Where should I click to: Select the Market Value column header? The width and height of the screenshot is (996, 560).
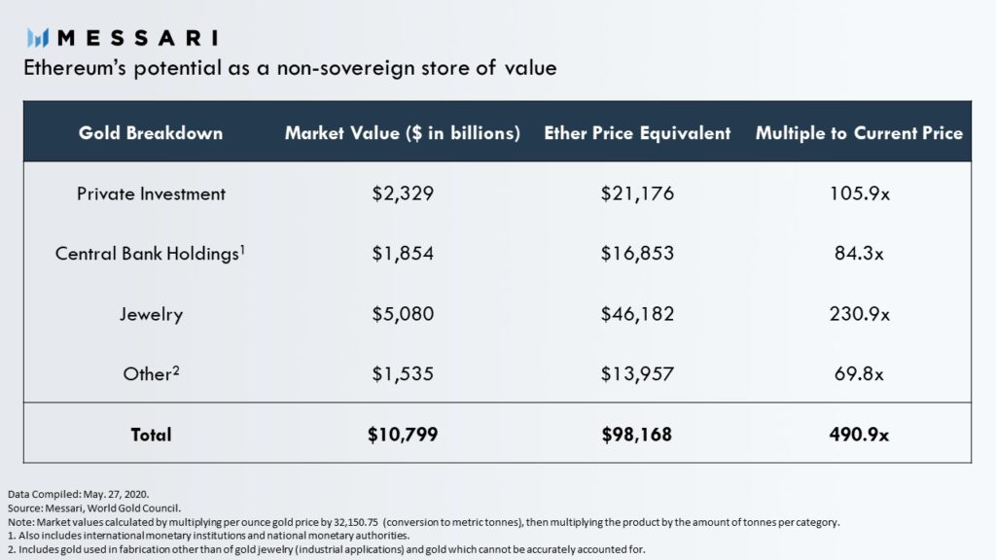point(402,132)
